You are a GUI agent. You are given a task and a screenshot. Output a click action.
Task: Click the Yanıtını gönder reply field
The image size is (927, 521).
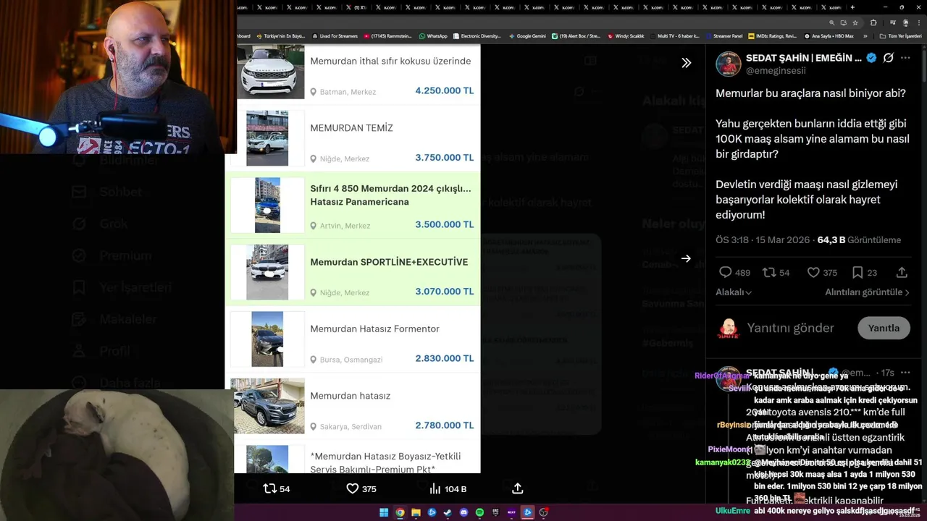[791, 328]
